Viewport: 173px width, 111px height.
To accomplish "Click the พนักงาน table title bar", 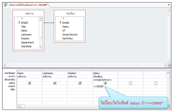I will 29,13.
